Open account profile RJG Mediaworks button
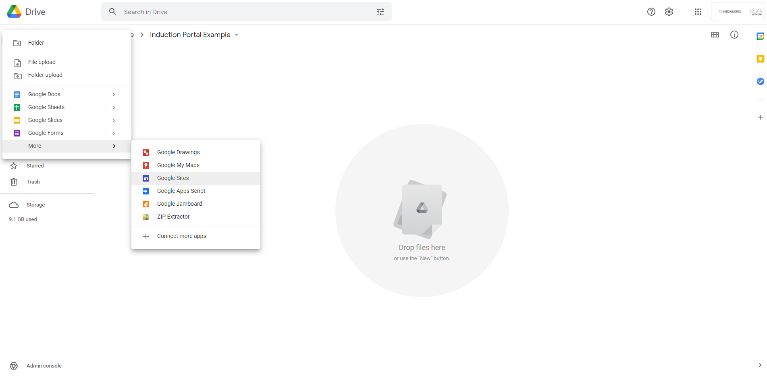The image size is (767, 376). coord(738,12)
